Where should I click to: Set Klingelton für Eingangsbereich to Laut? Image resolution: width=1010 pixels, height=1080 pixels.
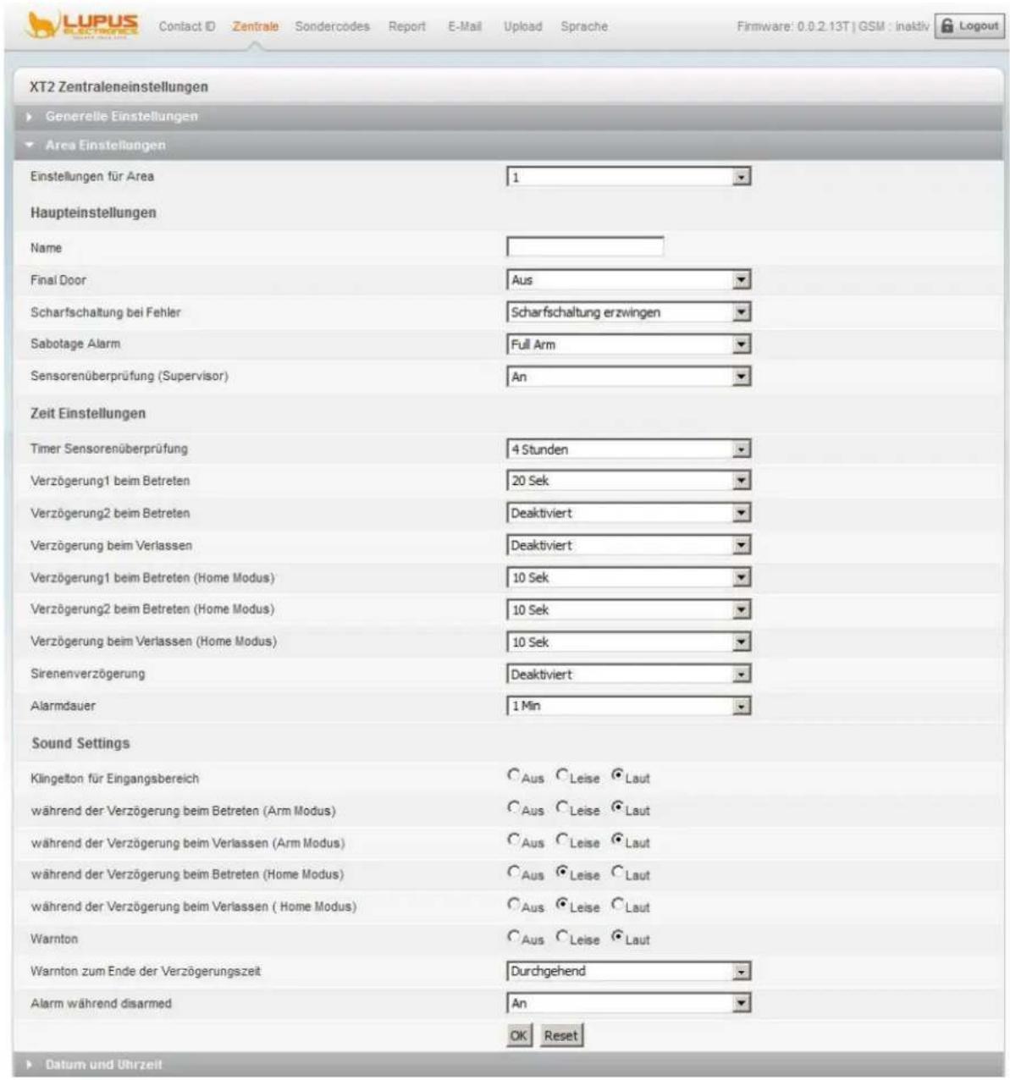coord(617,774)
